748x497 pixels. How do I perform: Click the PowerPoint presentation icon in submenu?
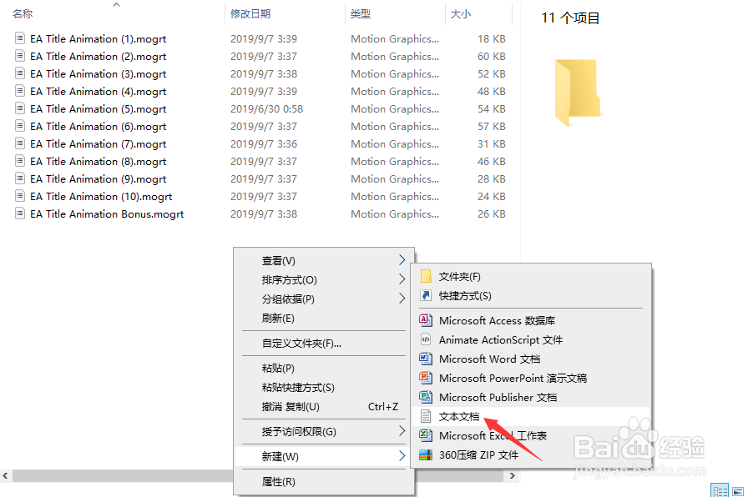[x=426, y=378]
